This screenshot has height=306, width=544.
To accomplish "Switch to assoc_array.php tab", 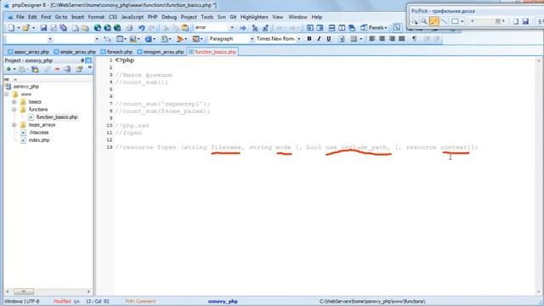I will point(28,52).
